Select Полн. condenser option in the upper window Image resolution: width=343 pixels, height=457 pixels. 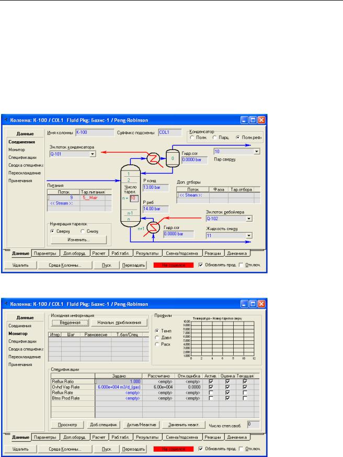[192, 138]
